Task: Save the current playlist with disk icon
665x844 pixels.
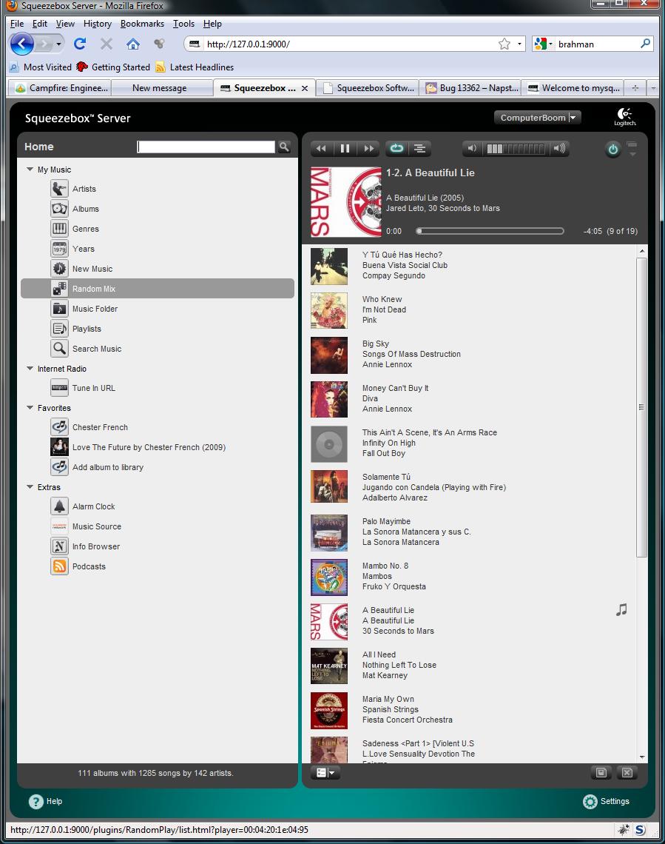Action: tap(601, 772)
